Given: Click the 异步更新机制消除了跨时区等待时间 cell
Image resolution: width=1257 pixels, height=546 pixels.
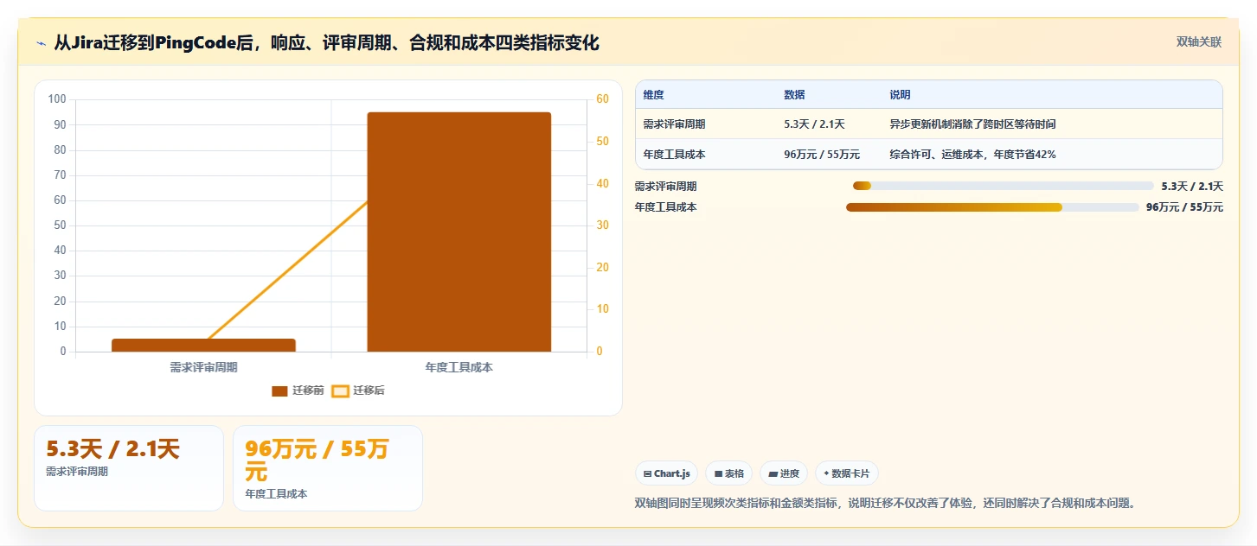Looking at the screenshot, I should click(x=972, y=124).
